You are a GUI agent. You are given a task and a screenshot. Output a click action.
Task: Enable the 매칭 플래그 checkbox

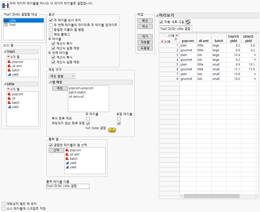pyautogui.click(x=51, y=34)
